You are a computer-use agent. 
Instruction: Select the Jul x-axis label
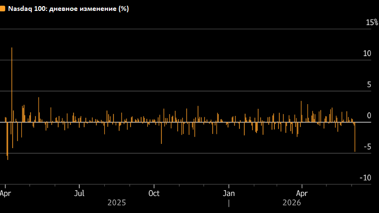tap(79, 193)
